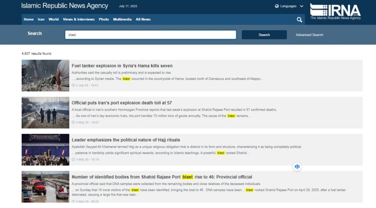Click the Syria explosion rubble thumbnail

click(45, 75)
